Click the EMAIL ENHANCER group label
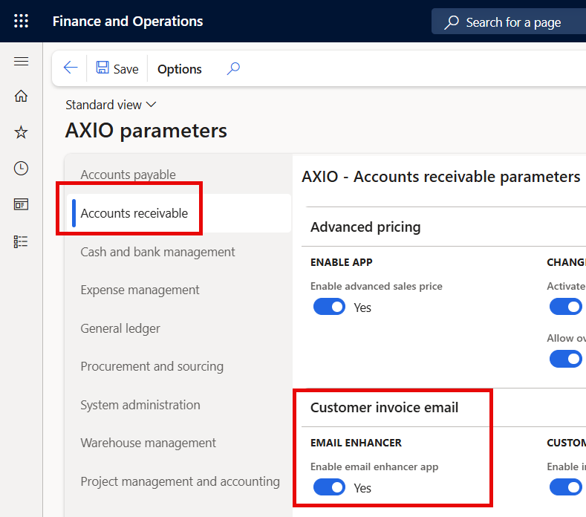Screen dimensions: 586x517 pos(357,443)
